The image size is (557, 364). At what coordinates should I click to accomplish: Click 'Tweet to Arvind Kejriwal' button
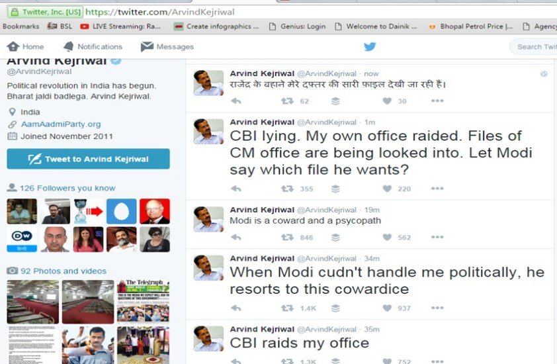pos(88,159)
